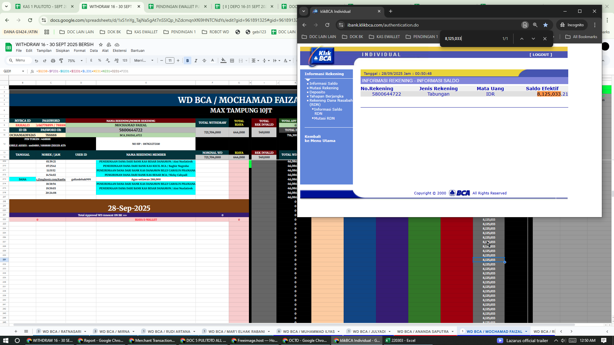This screenshot has width=614, height=345.
Task: Open 220303 - Excel from taskbar
Action: pyautogui.click(x=400, y=340)
